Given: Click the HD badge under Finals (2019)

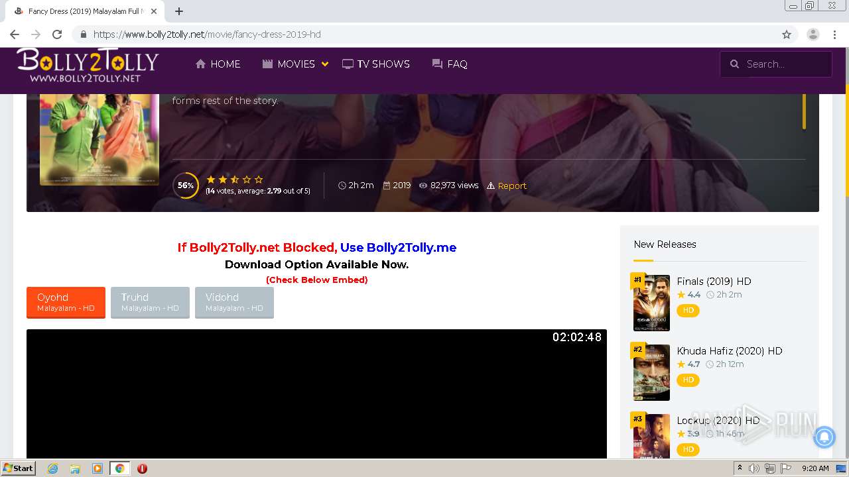Looking at the screenshot, I should [688, 310].
